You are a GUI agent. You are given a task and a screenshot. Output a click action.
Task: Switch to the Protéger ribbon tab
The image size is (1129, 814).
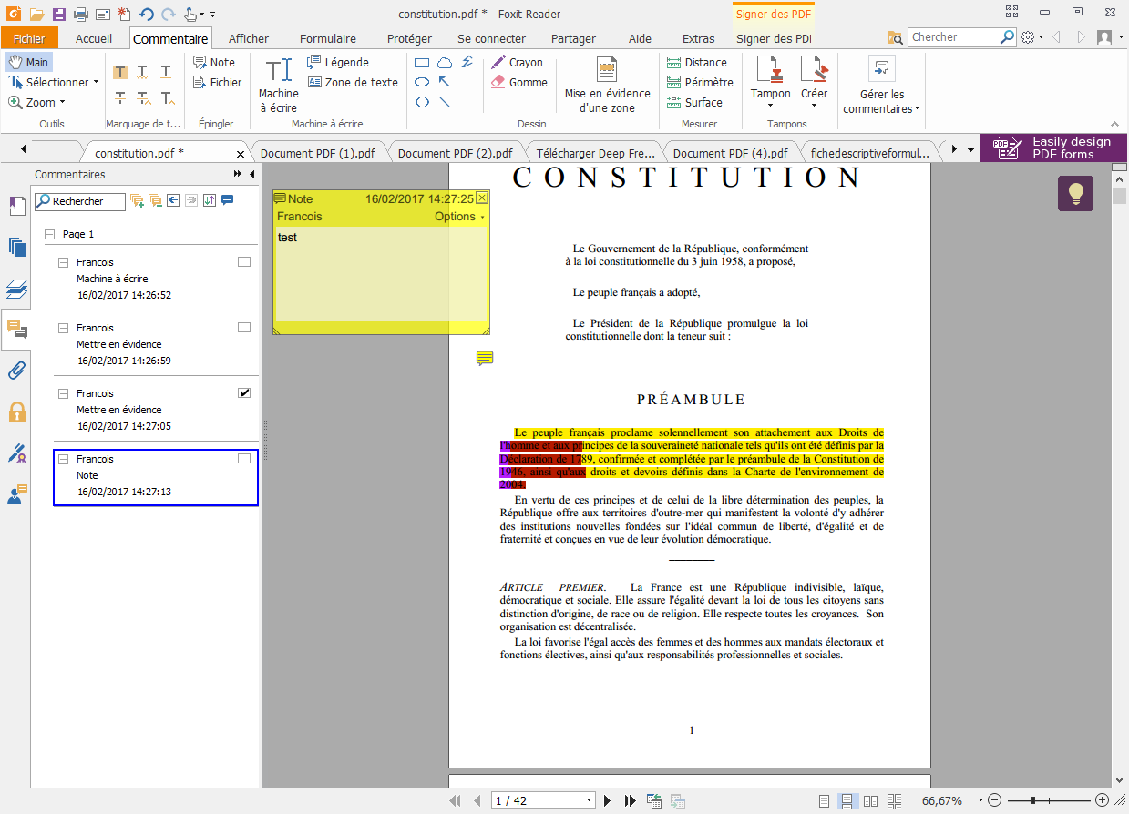pos(408,38)
